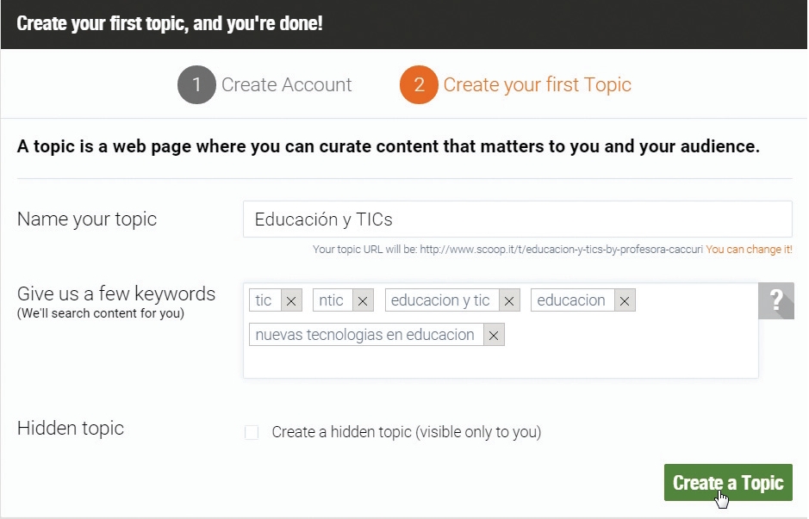Click the 'educacion y tic' tag text
Screen dimensions: 809x519
440,300
